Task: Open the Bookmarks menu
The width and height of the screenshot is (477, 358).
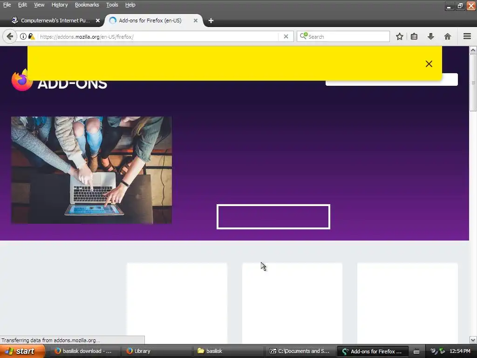Action: point(87,5)
